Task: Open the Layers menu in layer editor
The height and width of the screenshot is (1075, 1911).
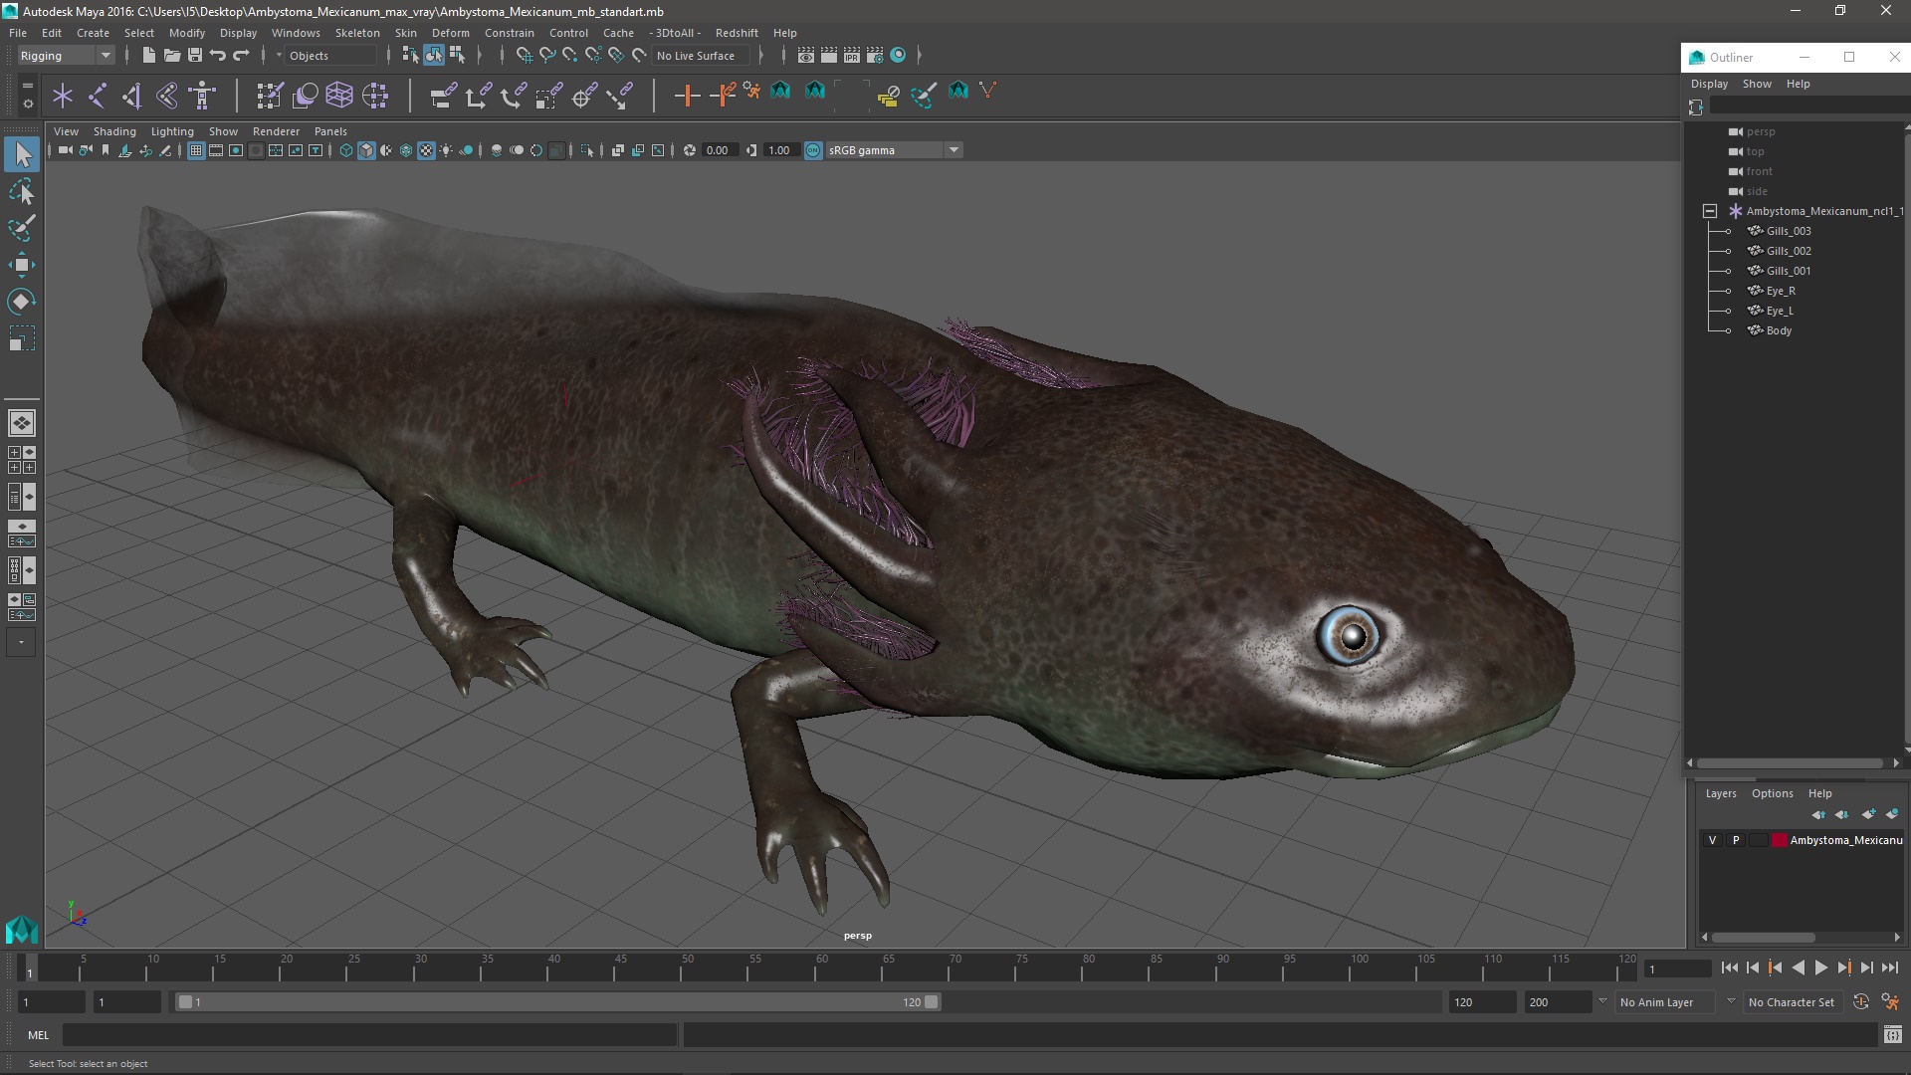Action: pyautogui.click(x=1720, y=793)
